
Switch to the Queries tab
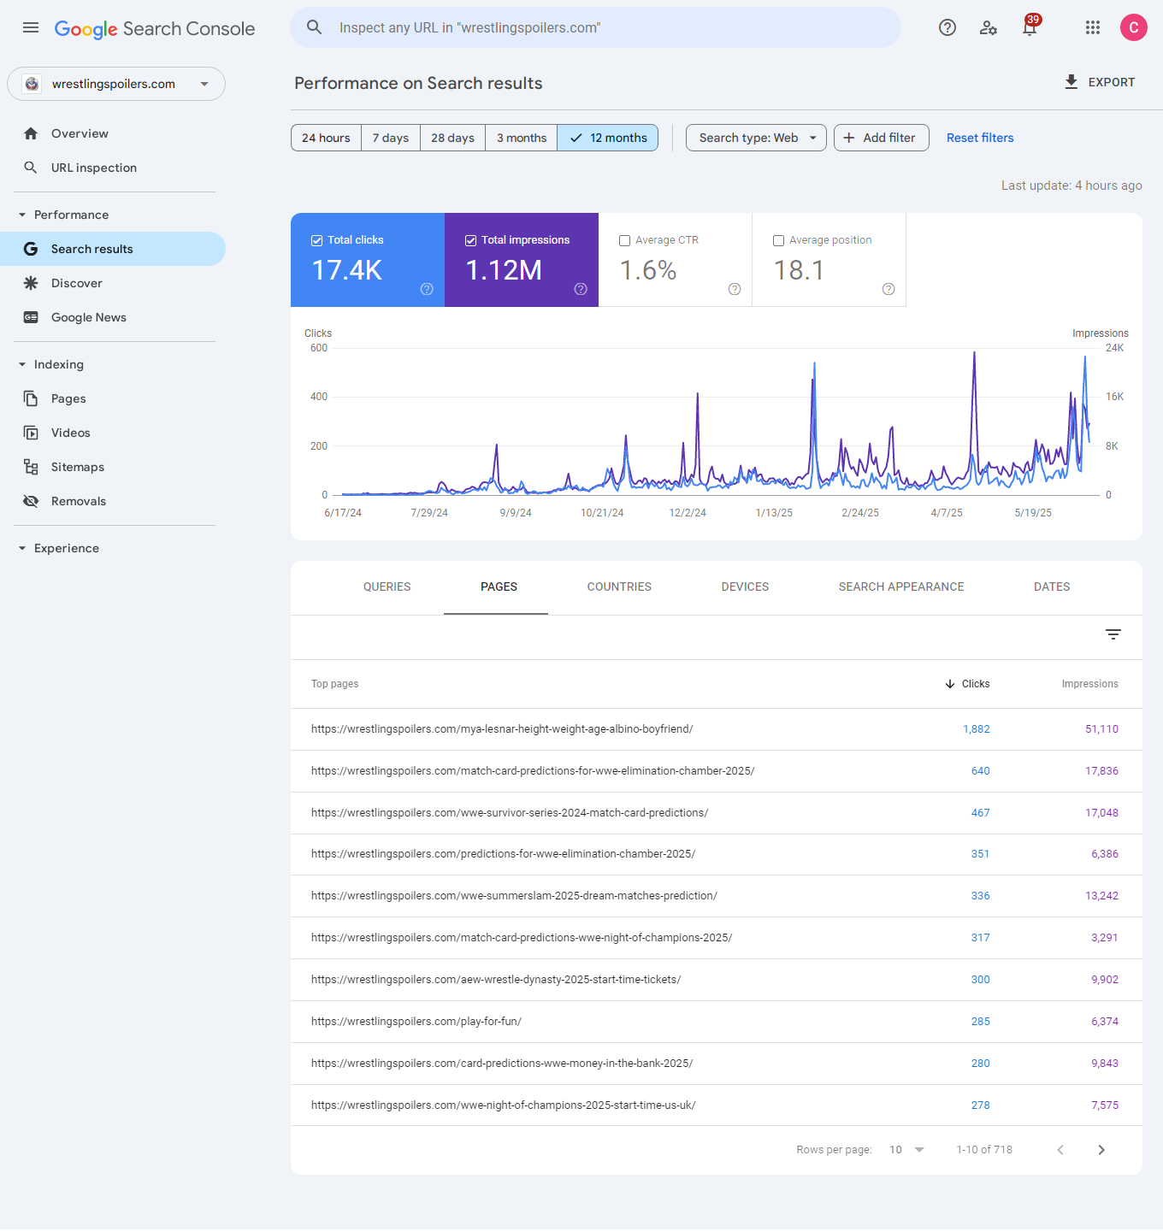click(387, 587)
